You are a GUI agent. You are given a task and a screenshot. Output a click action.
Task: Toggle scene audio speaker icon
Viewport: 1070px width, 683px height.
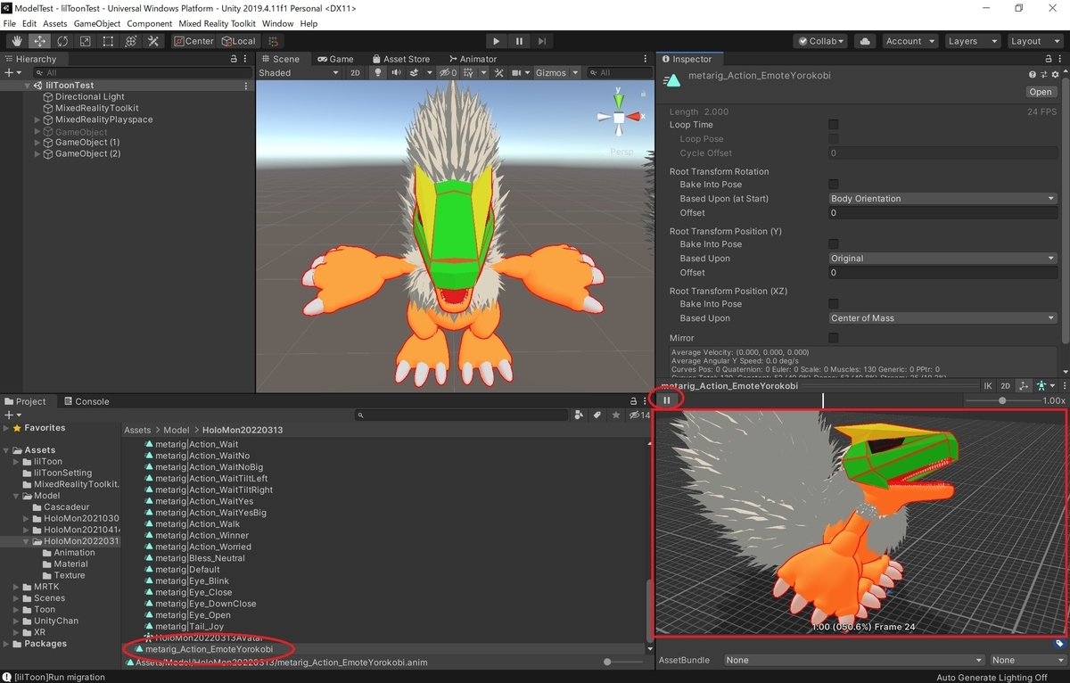tap(395, 73)
